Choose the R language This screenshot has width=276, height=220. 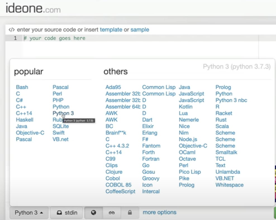[x=217, y=107]
